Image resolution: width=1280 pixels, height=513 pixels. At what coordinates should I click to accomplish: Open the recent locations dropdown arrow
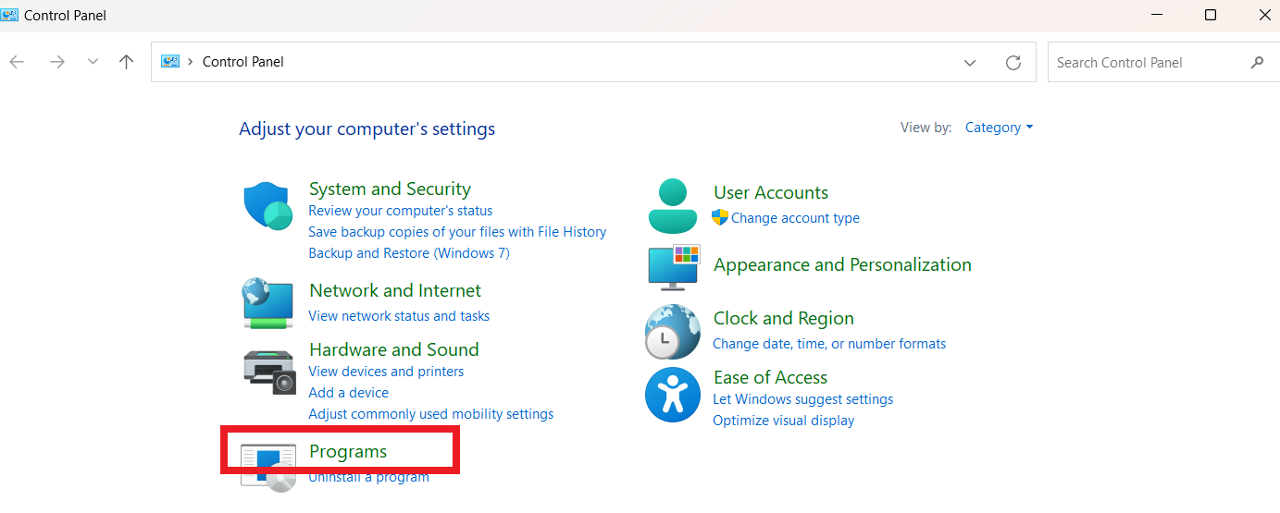coord(93,62)
